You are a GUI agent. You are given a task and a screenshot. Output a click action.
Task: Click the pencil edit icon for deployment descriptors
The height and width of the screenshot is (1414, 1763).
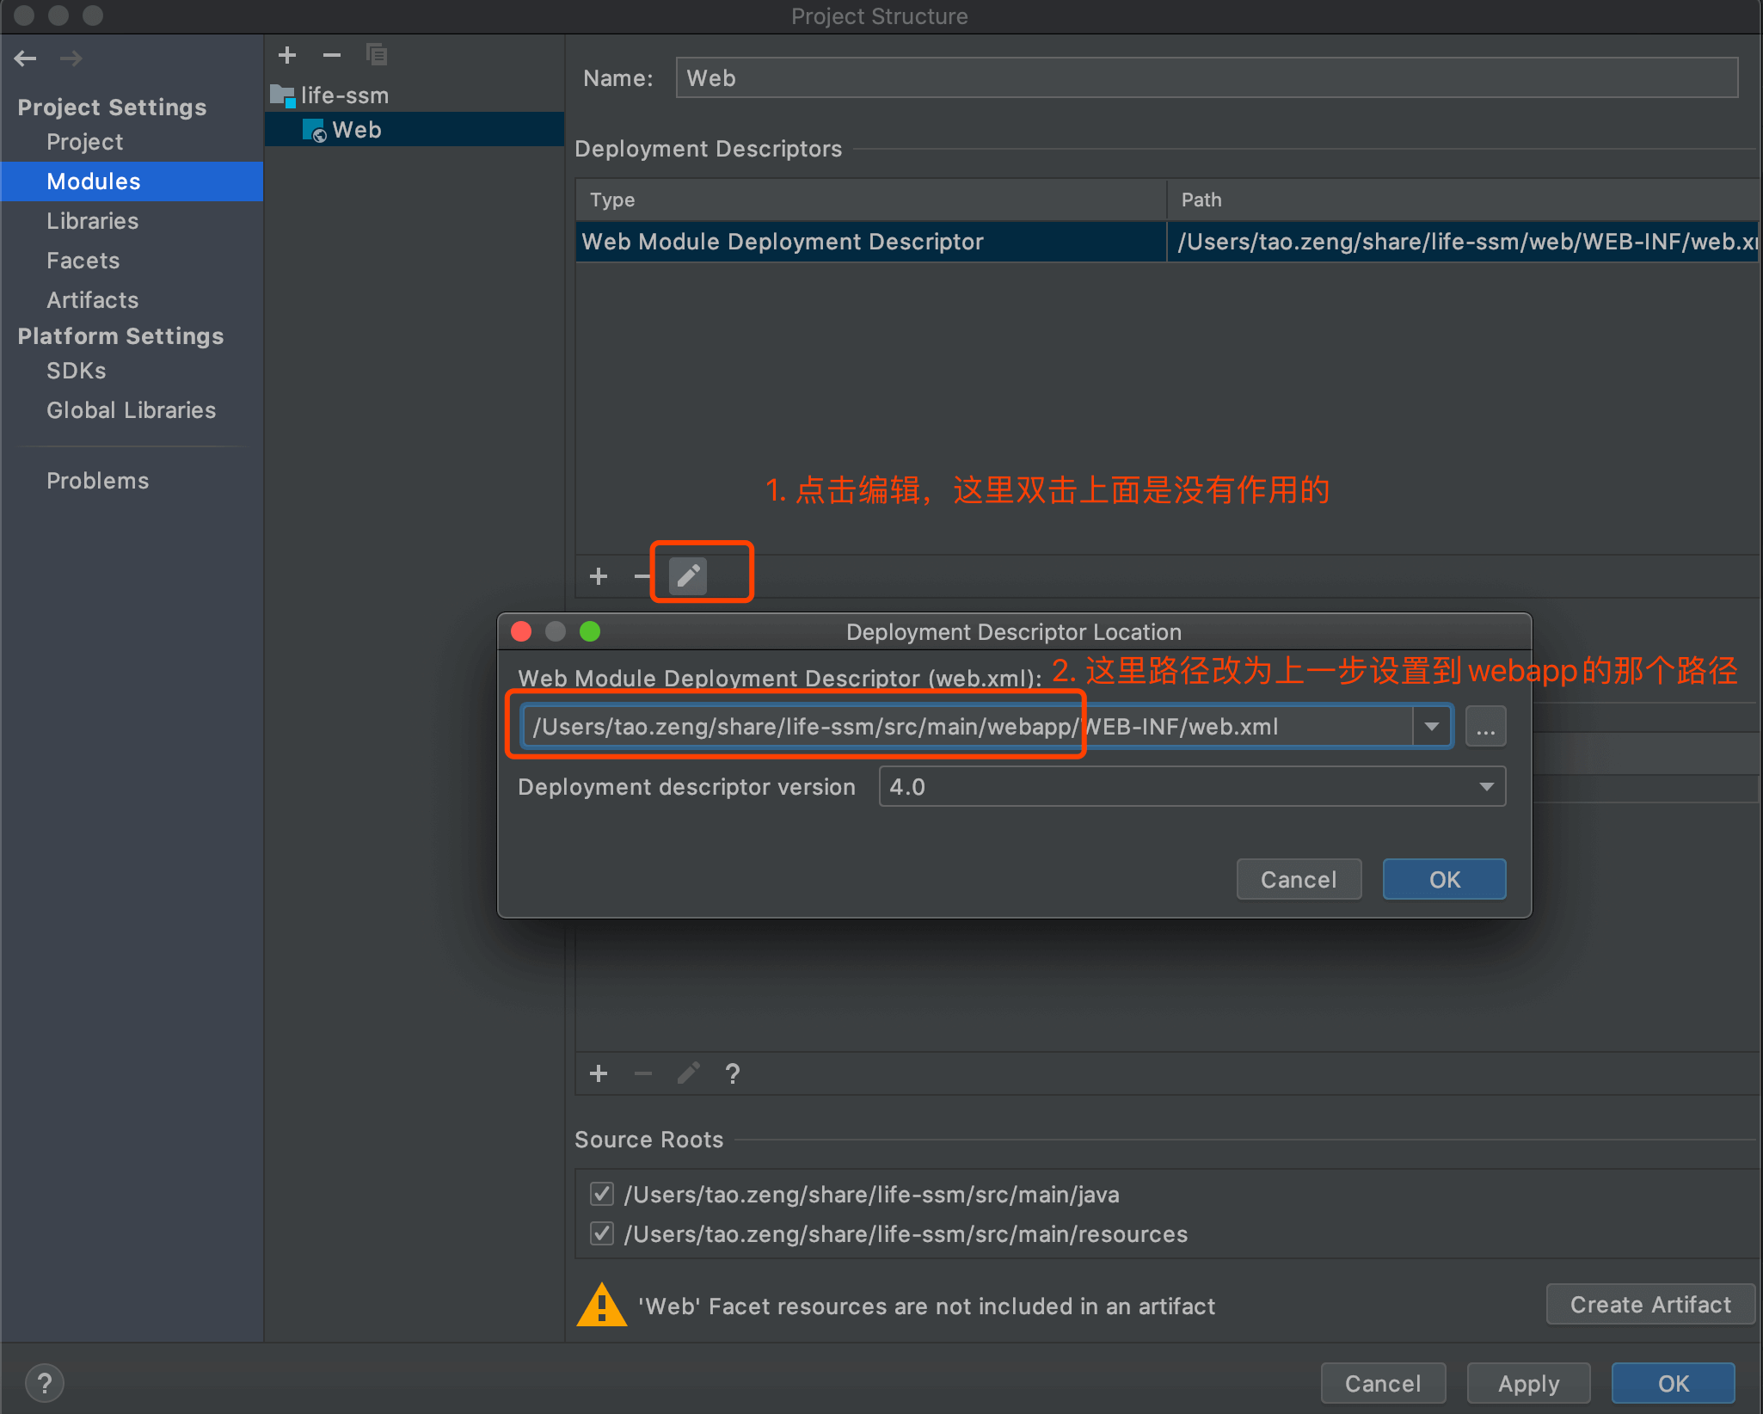click(688, 575)
